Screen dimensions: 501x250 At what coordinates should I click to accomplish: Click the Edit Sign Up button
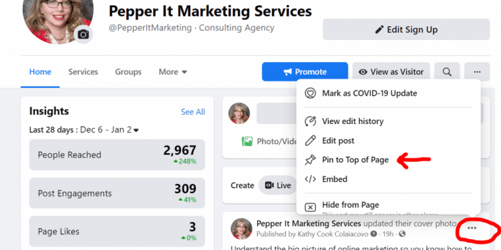click(406, 29)
